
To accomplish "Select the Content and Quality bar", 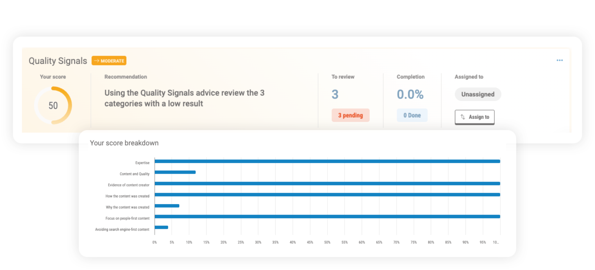I will coord(174,172).
